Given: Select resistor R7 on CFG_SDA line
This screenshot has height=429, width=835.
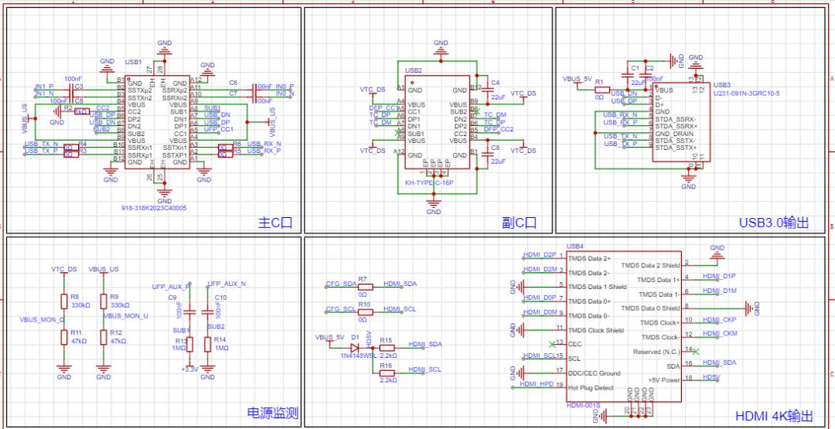Looking at the screenshot, I should coord(363,286).
